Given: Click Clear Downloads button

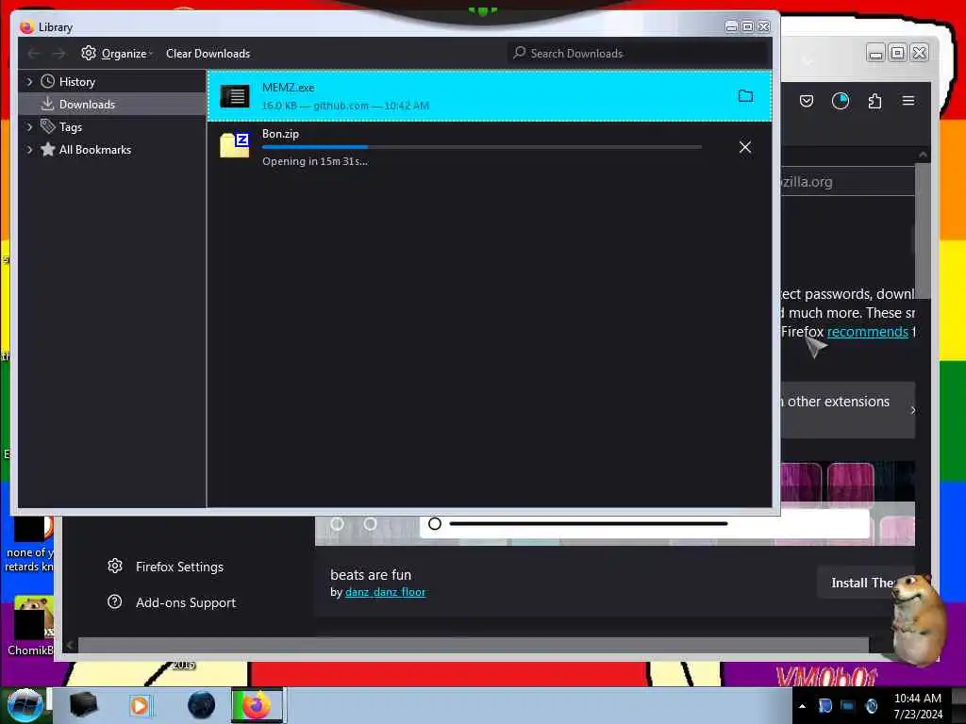Looking at the screenshot, I should point(208,54).
